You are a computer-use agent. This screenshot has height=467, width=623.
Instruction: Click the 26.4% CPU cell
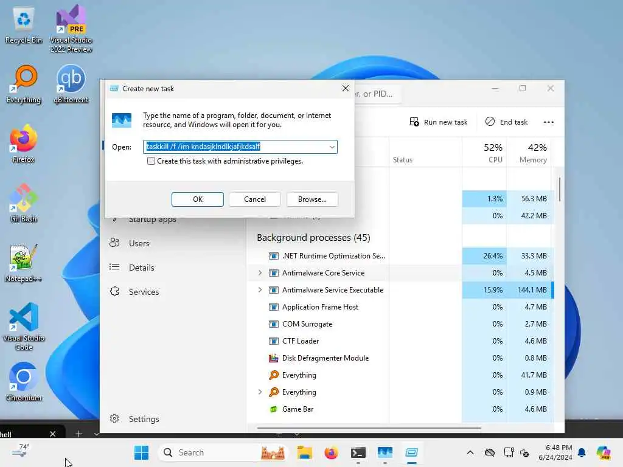[484, 256]
